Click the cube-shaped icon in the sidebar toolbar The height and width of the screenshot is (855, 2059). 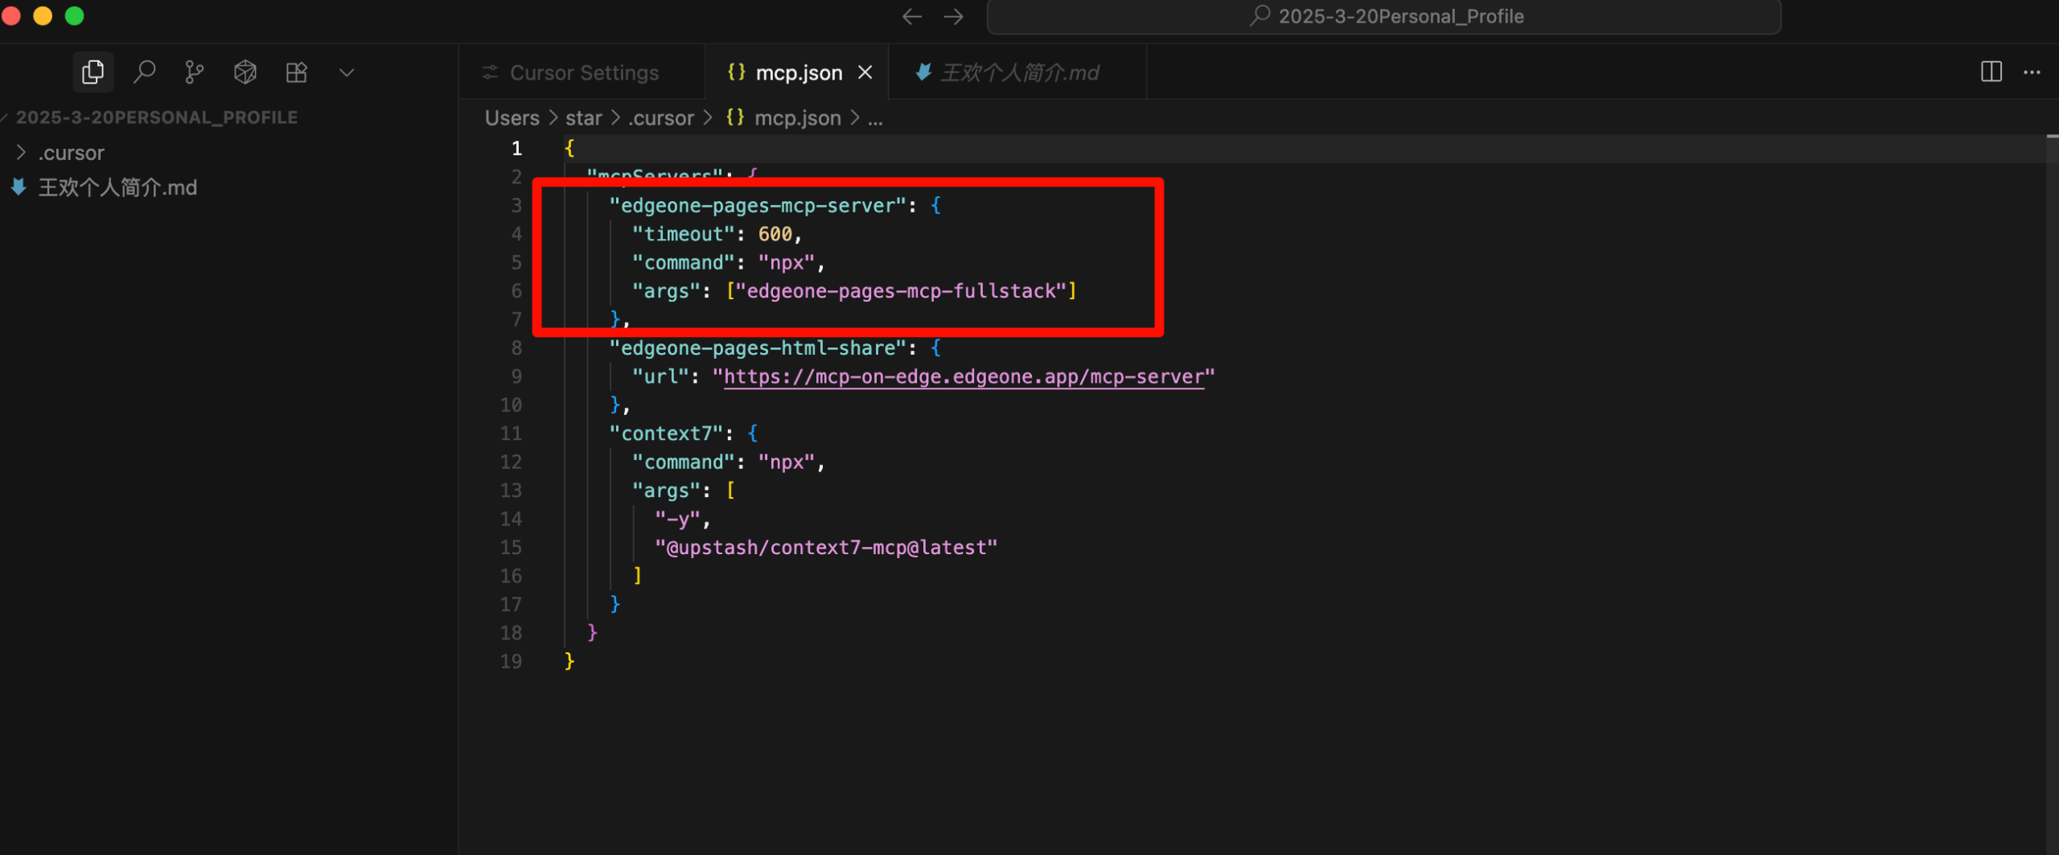pyautogui.click(x=245, y=72)
